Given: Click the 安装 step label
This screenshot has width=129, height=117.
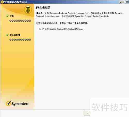Looking at the screenshot, I should click(x=12, y=16).
